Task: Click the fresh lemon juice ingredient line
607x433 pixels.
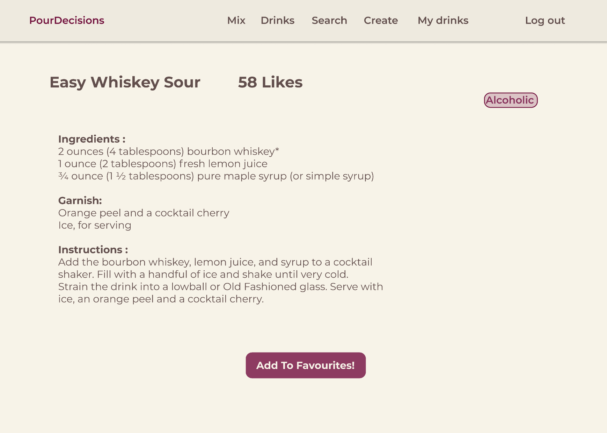Action: (x=163, y=164)
